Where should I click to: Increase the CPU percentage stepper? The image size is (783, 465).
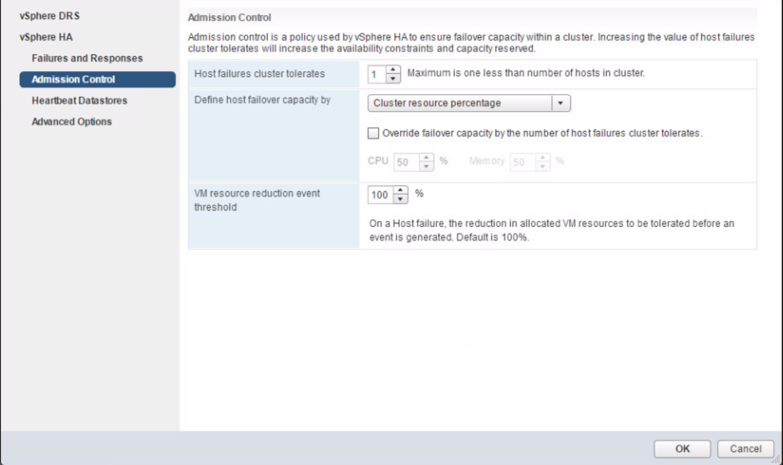[426, 158]
